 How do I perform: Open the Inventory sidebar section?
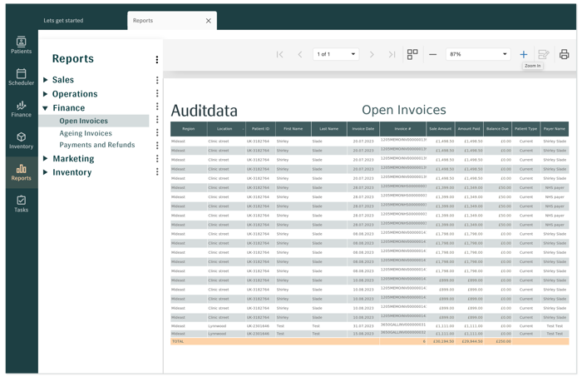[x=21, y=141]
